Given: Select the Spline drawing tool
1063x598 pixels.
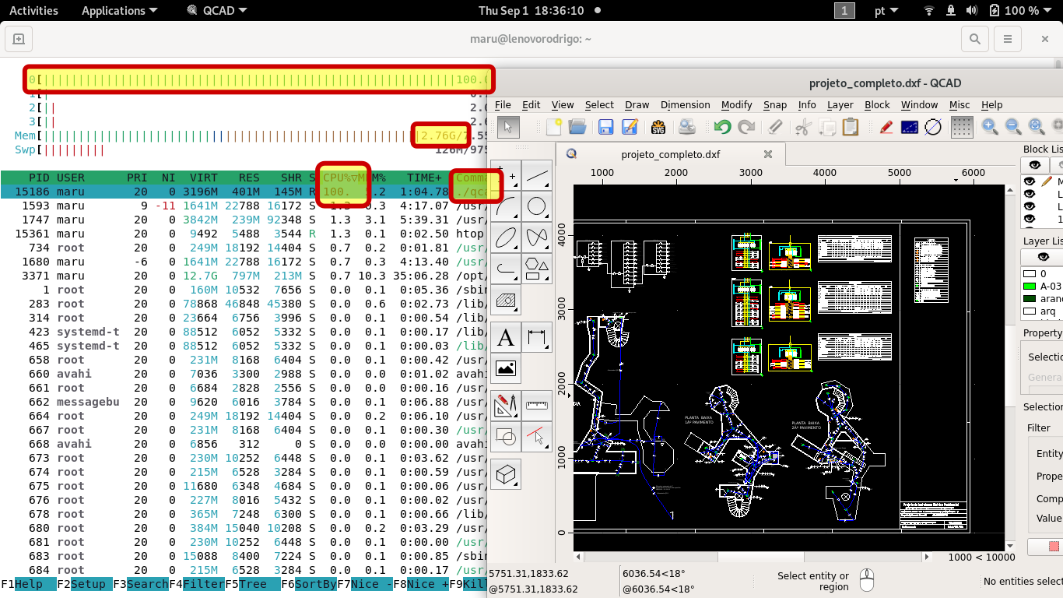Looking at the screenshot, I should (x=537, y=237).
